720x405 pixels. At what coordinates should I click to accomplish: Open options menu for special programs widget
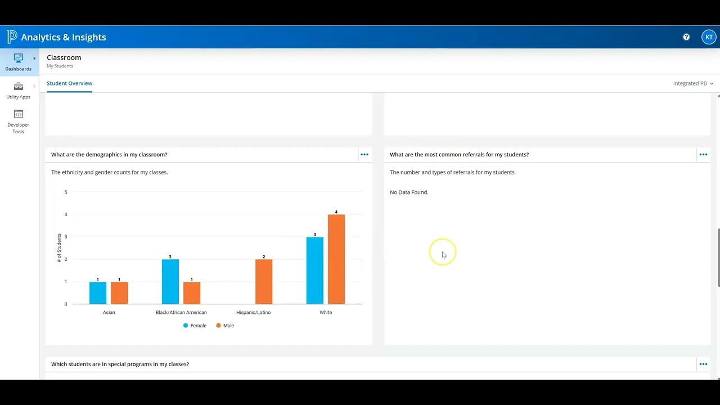703,364
